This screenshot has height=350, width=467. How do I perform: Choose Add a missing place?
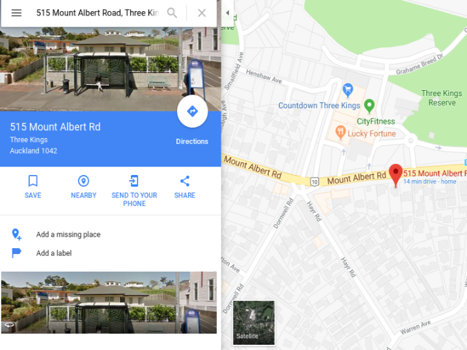click(x=68, y=235)
